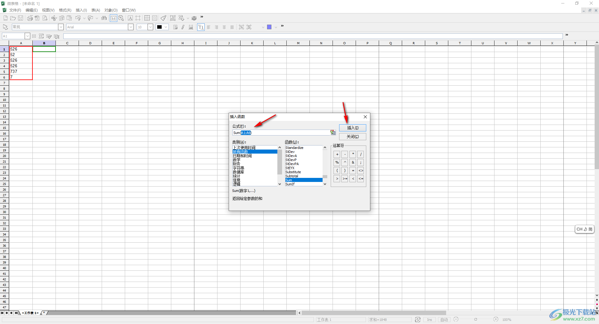
Task: Click the recalculate refresh icon in status bar
Action: (x=418, y=320)
